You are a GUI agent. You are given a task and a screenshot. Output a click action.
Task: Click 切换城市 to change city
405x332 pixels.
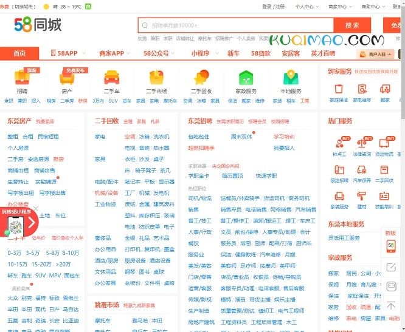point(24,7)
